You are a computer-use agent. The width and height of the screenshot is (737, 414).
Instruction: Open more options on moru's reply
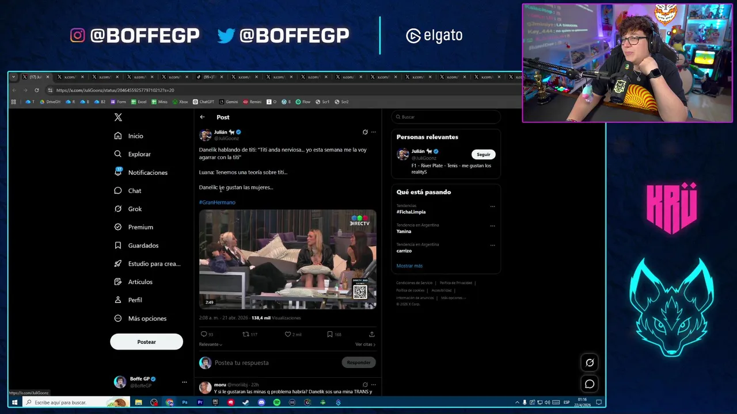(373, 385)
